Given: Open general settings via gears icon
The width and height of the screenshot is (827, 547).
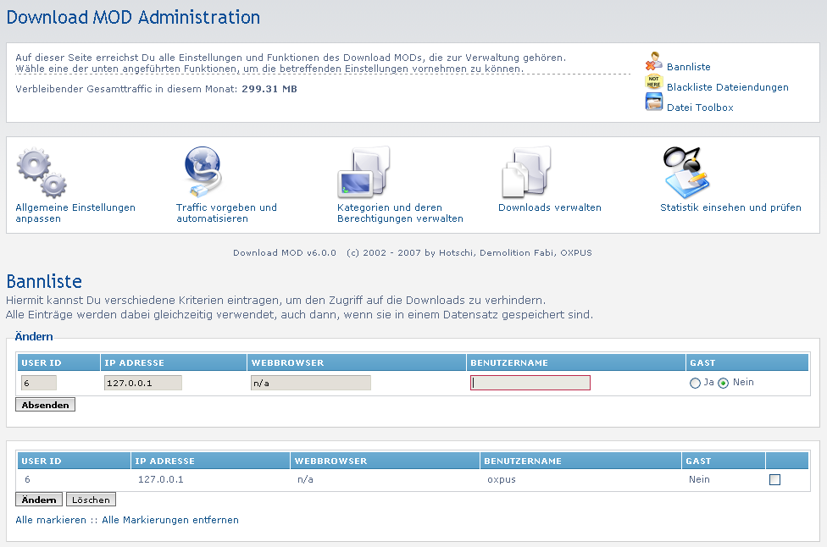Looking at the screenshot, I should pos(42,173).
